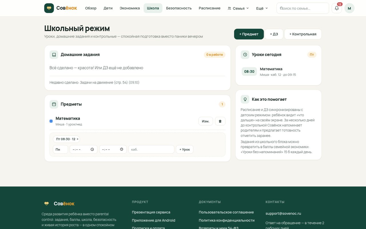Click the 0 в работе badge
Viewport: 366px width, 229px height.
[214, 55]
